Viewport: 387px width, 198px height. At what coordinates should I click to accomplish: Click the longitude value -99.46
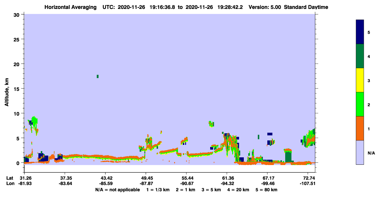(x=267, y=183)
